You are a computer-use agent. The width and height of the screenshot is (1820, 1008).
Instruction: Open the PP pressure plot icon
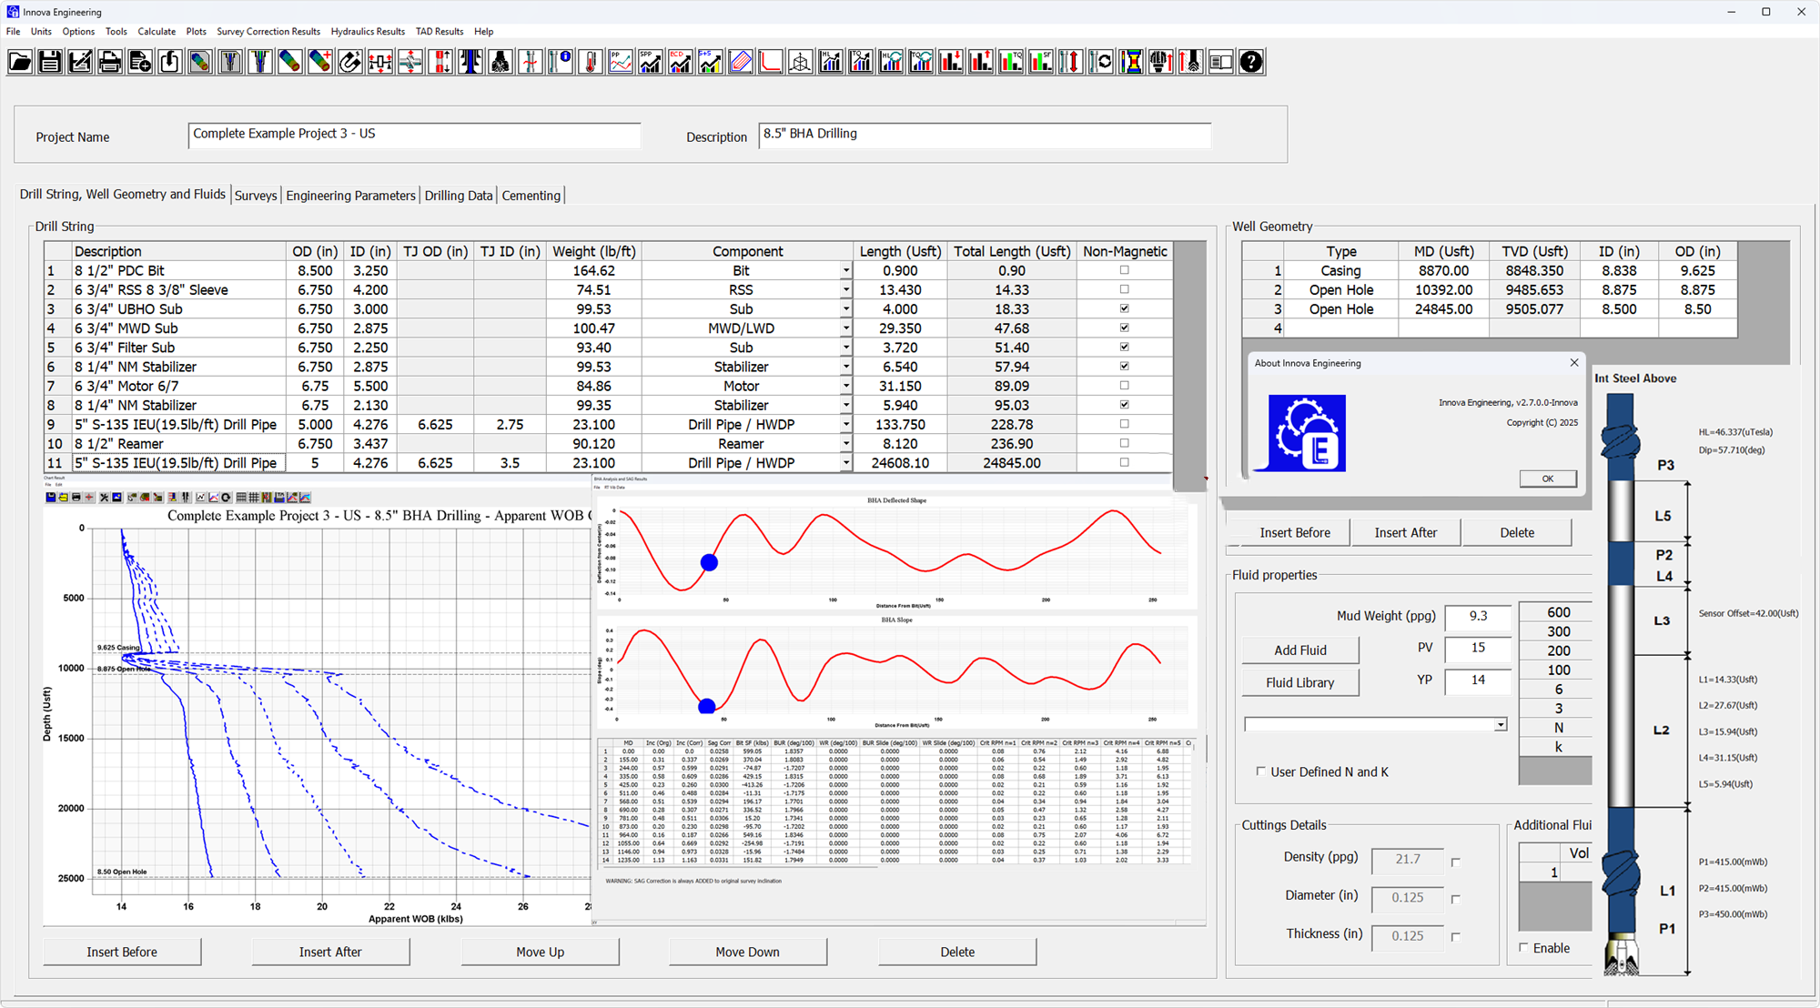coord(621,62)
